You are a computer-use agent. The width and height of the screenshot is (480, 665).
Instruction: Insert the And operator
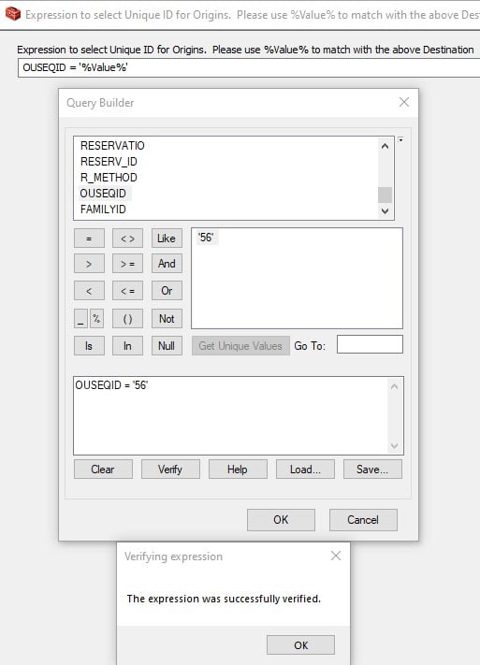167,264
